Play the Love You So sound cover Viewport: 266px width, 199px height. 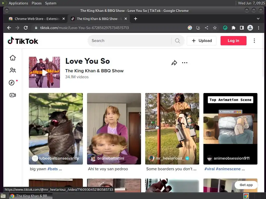coord(44,72)
